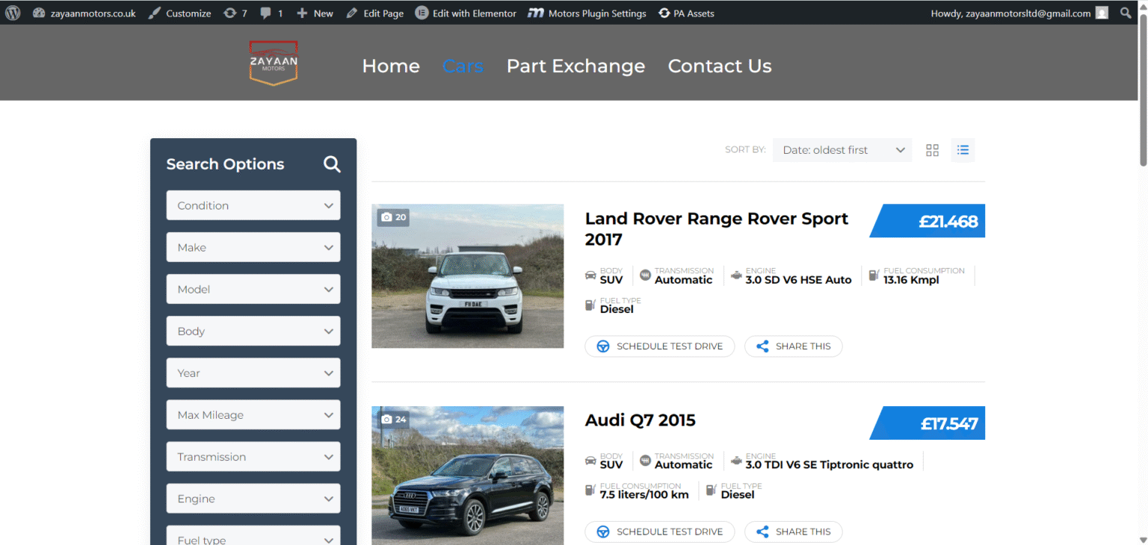This screenshot has width=1148, height=545.
Task: Click the camera icon showing 20 photos
Action: tap(393, 217)
